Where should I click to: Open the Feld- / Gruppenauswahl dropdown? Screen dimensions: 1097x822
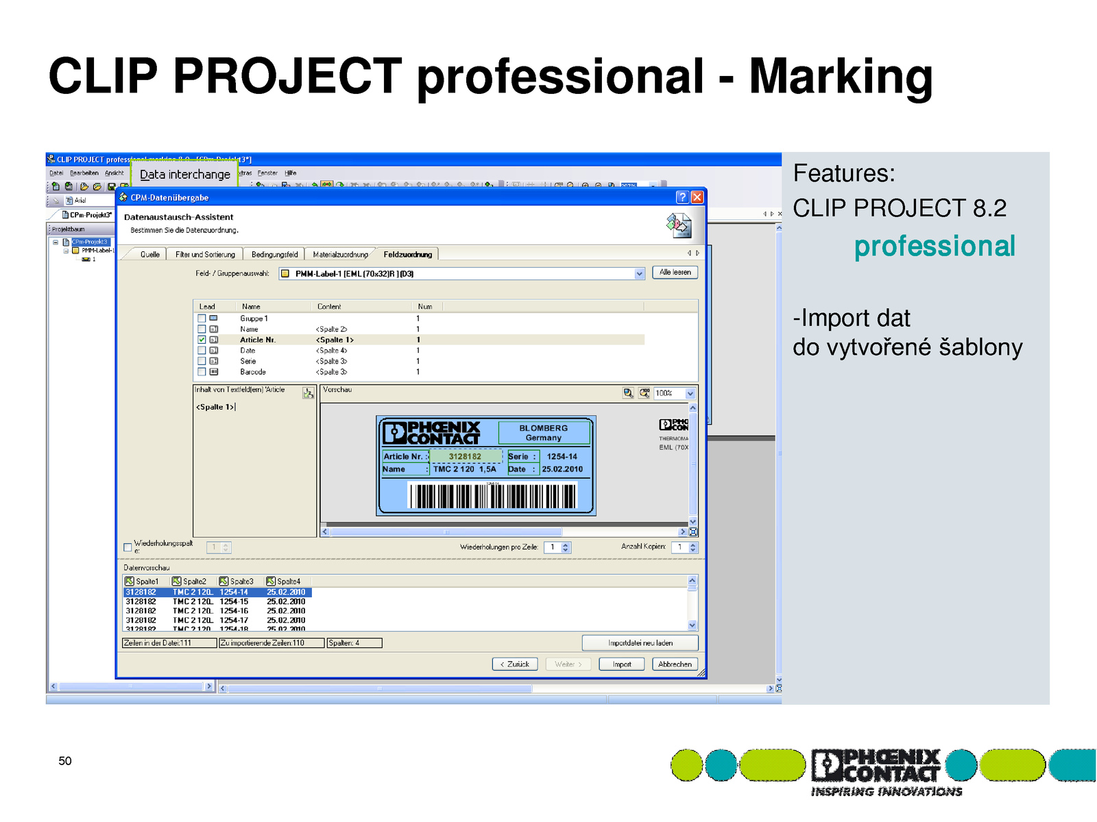(x=639, y=274)
